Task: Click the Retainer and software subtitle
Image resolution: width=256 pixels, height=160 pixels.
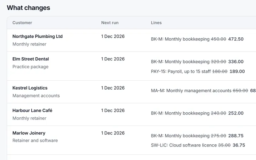Action: point(35,140)
